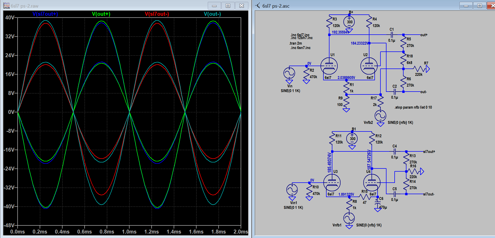Select resistor R10 470k

click(309, 190)
